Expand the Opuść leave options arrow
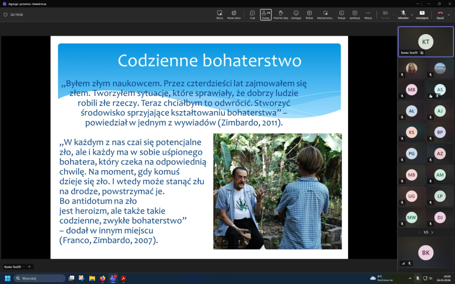Screen dimensions: 455x284 pos(448,12)
